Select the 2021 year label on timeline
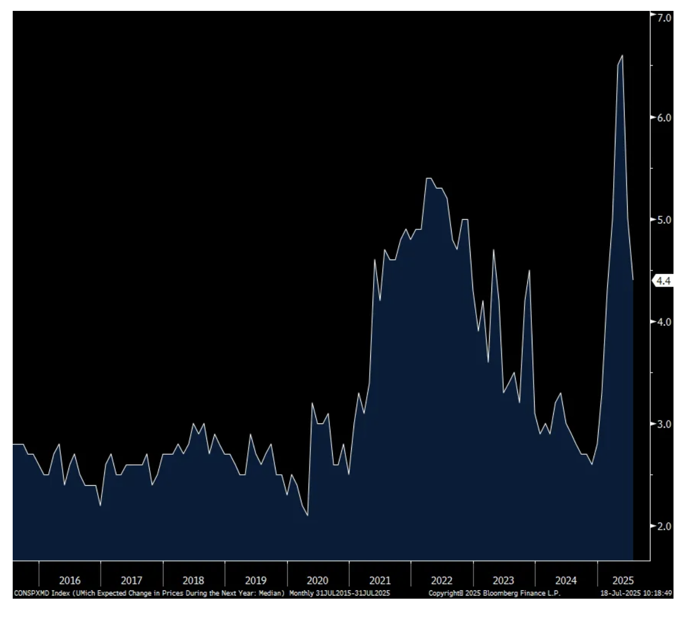 pos(380,581)
